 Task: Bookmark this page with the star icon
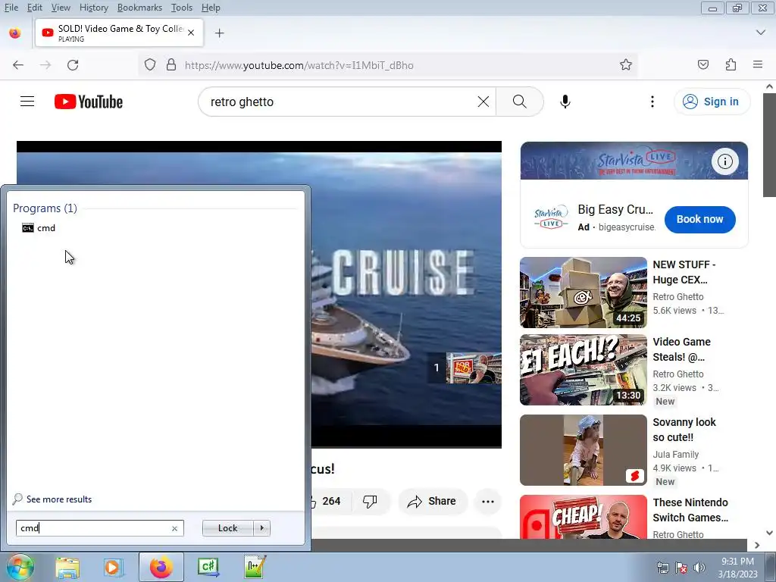(625, 65)
